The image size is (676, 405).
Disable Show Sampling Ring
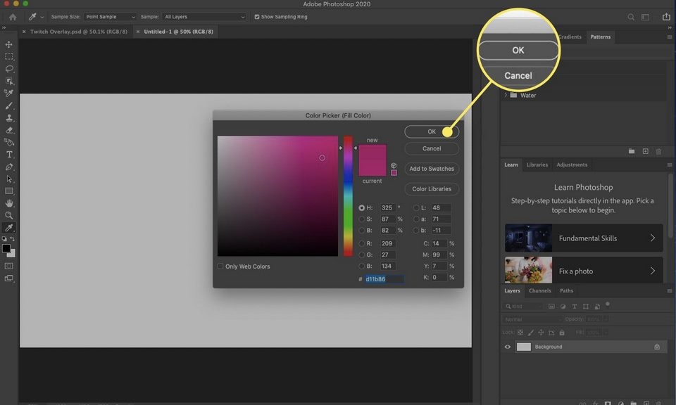(257, 17)
